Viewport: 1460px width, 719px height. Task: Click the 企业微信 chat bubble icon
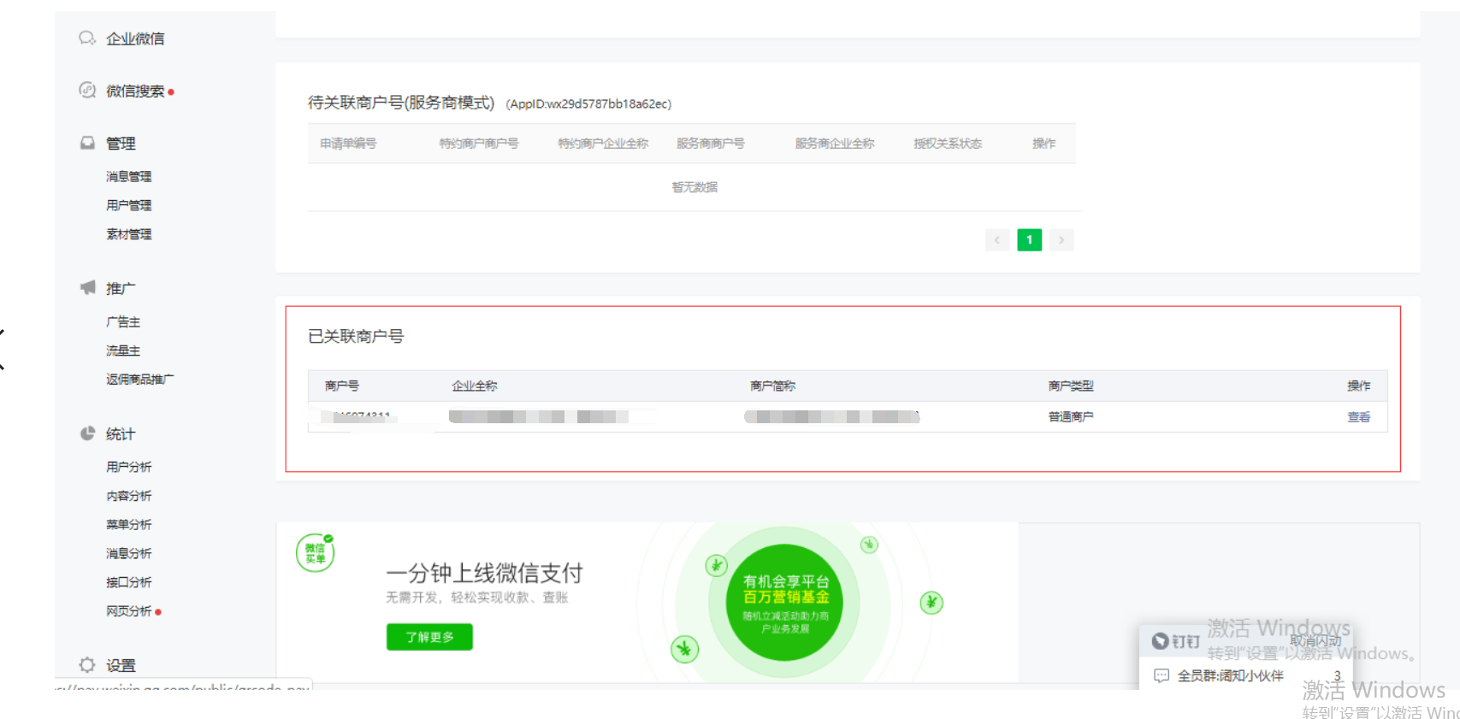pyautogui.click(x=86, y=38)
